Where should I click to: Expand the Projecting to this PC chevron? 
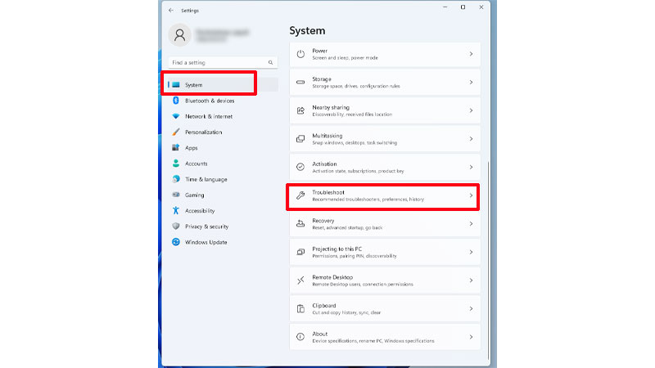pyautogui.click(x=471, y=252)
